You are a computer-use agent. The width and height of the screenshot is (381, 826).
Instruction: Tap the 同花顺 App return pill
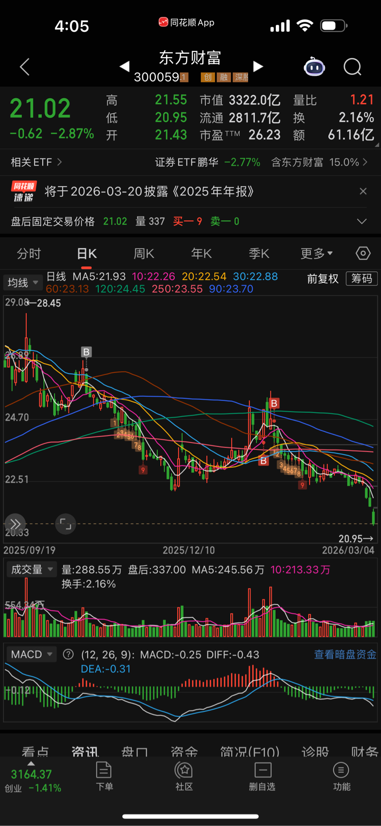coord(186,22)
